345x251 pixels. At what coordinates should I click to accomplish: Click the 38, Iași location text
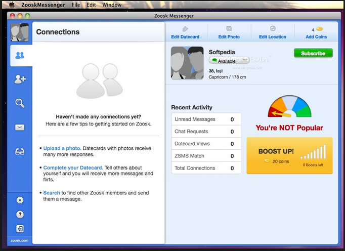[x=215, y=71]
